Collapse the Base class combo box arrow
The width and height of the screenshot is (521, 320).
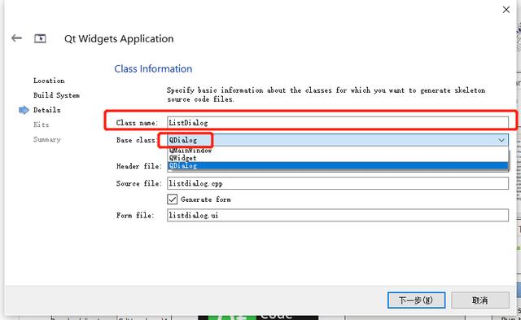(x=501, y=140)
